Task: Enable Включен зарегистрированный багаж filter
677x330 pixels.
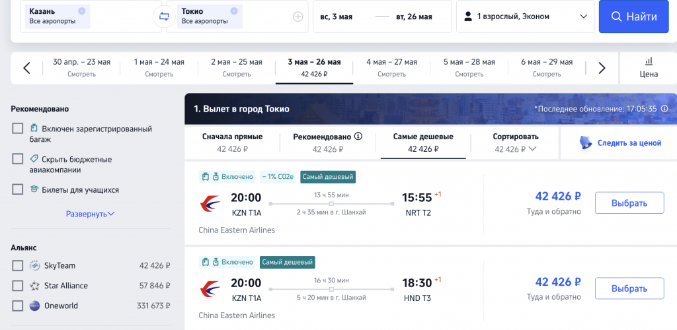Action: 18,129
